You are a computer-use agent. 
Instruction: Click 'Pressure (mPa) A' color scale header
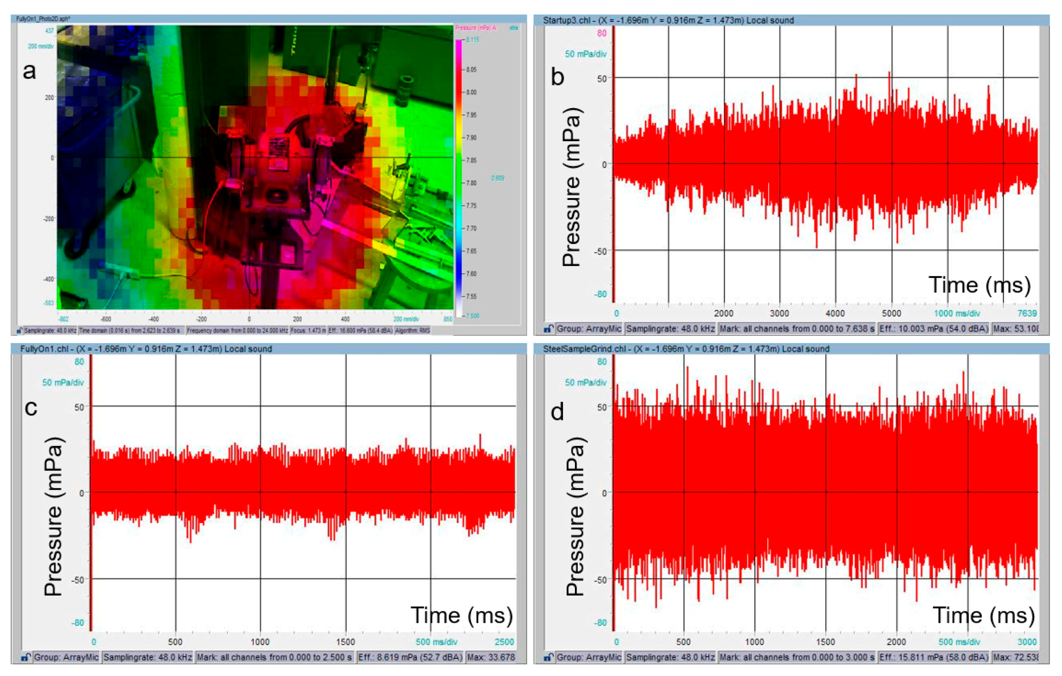(x=475, y=28)
